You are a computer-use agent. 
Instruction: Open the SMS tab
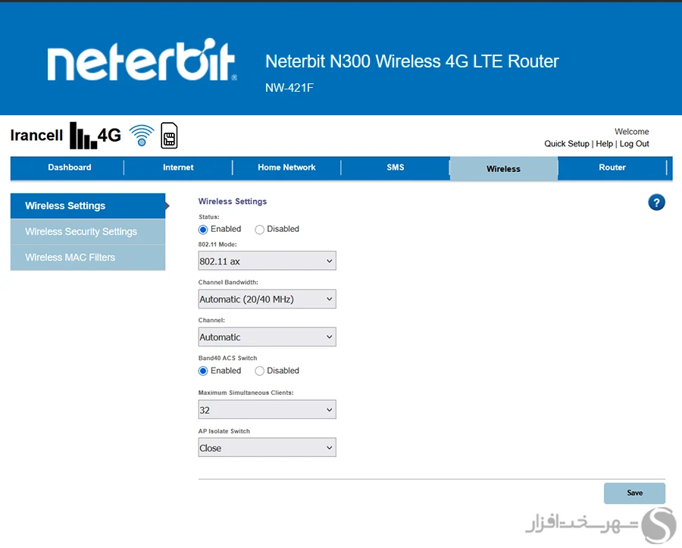point(396,168)
